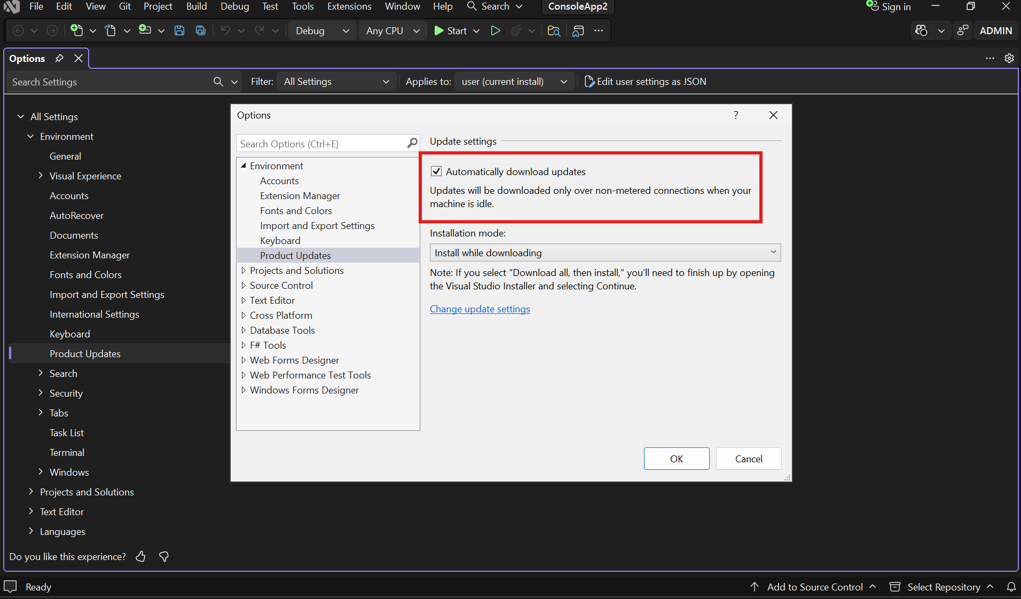
Task: Click the thumbs up feedback icon
Action: [141, 557]
